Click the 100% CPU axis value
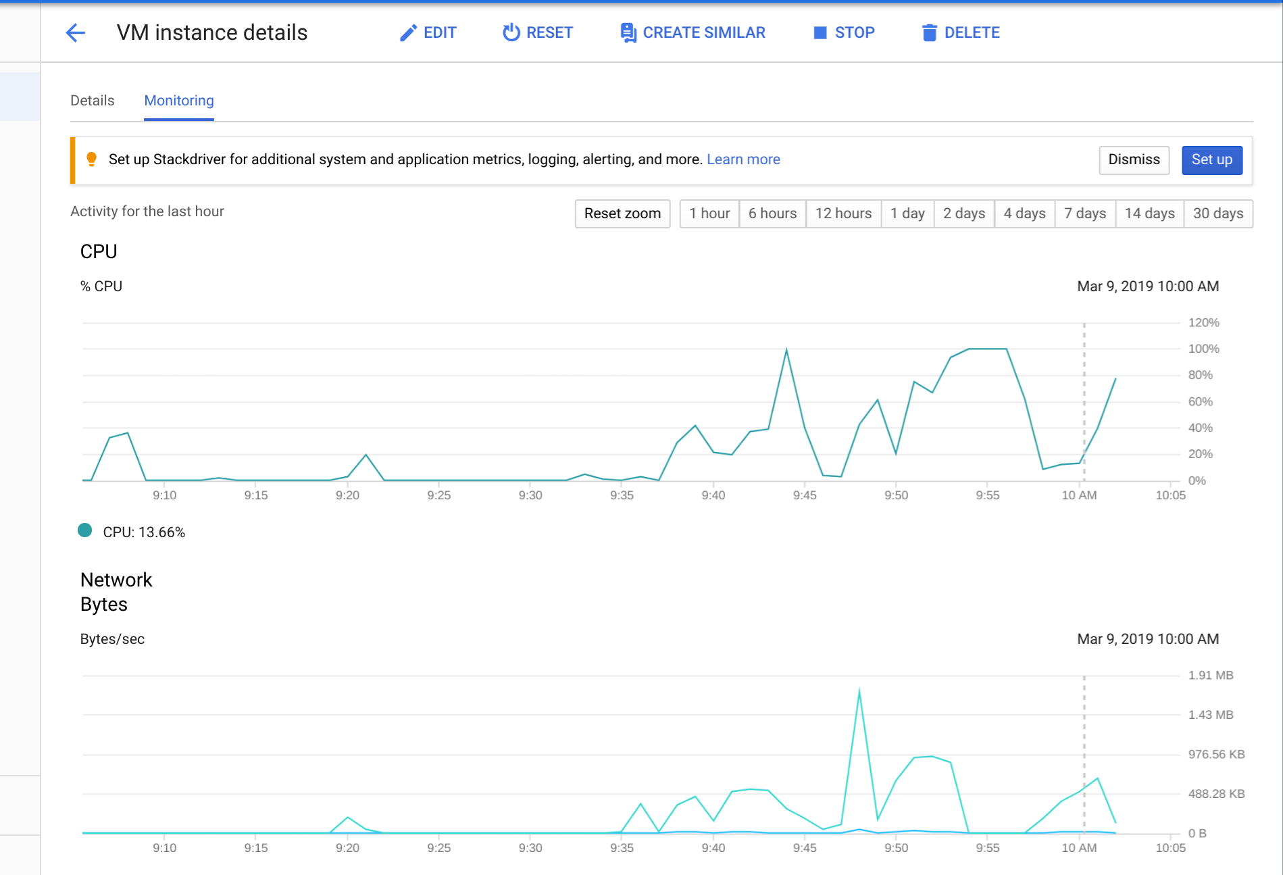This screenshot has width=1283, height=875. 1203,349
